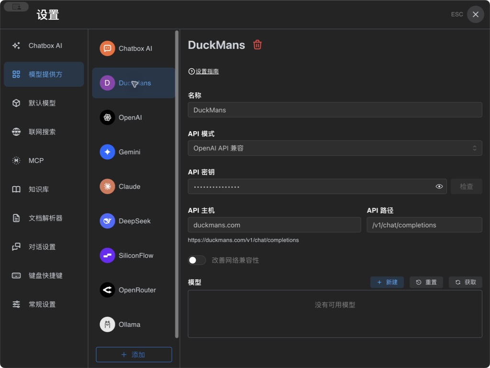Click the 模型提供方 grid icon
The image size is (490, 368).
pos(16,74)
